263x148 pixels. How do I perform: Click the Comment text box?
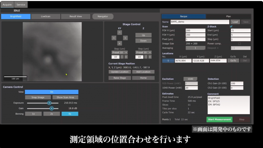click(x=229, y=105)
